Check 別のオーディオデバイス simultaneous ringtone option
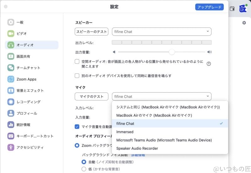The width and height of the screenshot is (251, 173). click(77, 76)
